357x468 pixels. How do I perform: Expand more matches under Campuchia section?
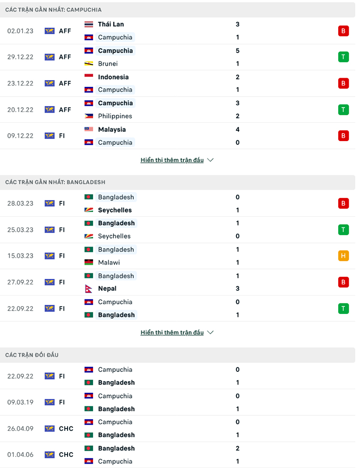click(x=171, y=160)
